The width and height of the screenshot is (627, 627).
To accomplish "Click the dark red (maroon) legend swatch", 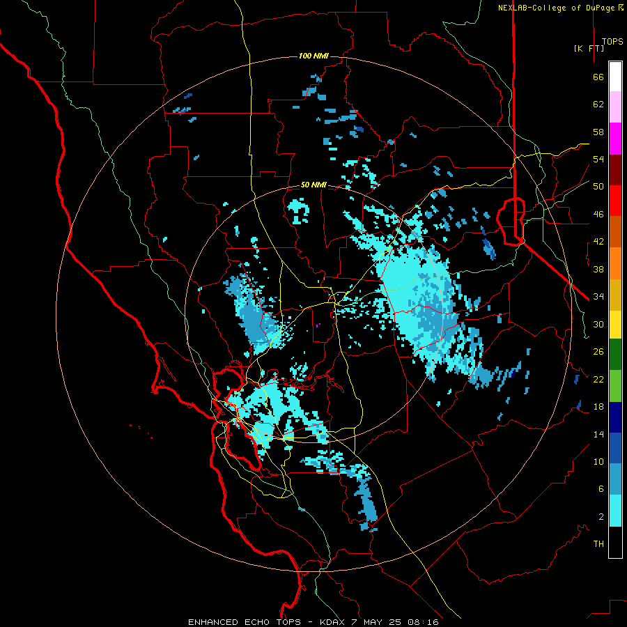I will point(615,170).
